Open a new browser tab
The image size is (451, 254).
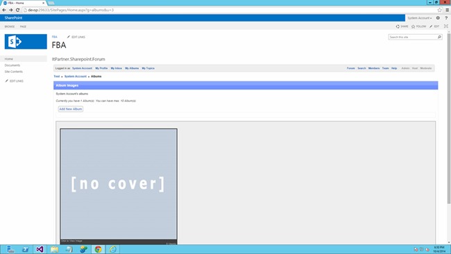51,3
